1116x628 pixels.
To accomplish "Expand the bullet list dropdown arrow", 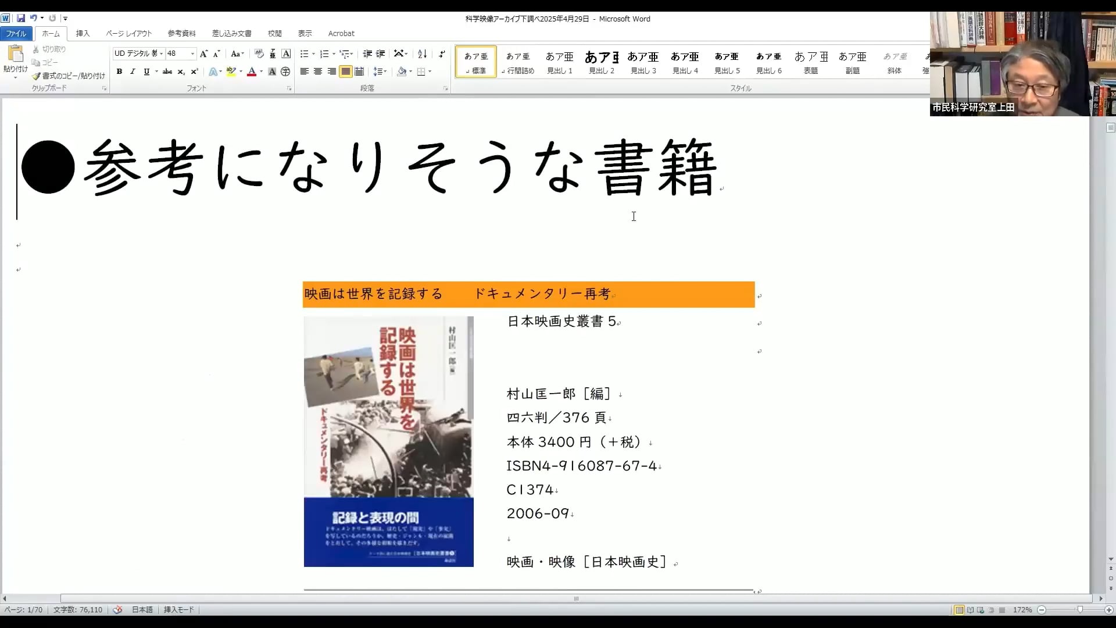I will (314, 53).
